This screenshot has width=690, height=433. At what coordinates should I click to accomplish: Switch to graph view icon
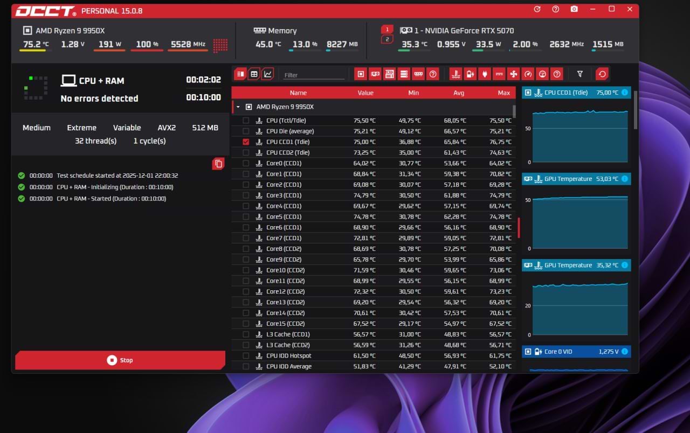click(268, 74)
